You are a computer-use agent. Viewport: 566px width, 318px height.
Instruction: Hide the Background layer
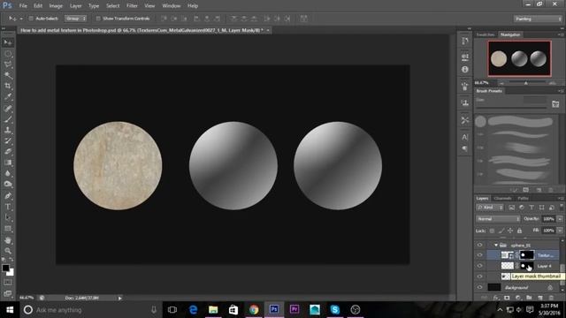(479, 287)
